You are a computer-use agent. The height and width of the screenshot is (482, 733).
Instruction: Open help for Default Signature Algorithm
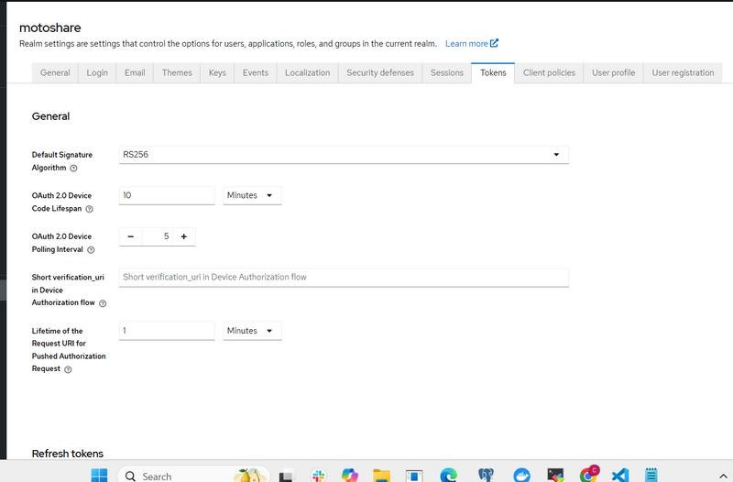[73, 169]
